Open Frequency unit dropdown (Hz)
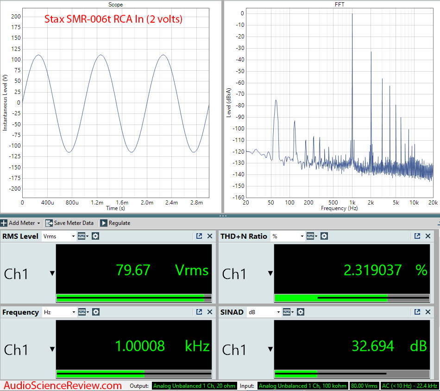Viewport: 440px width, 391px height. [x=59, y=312]
